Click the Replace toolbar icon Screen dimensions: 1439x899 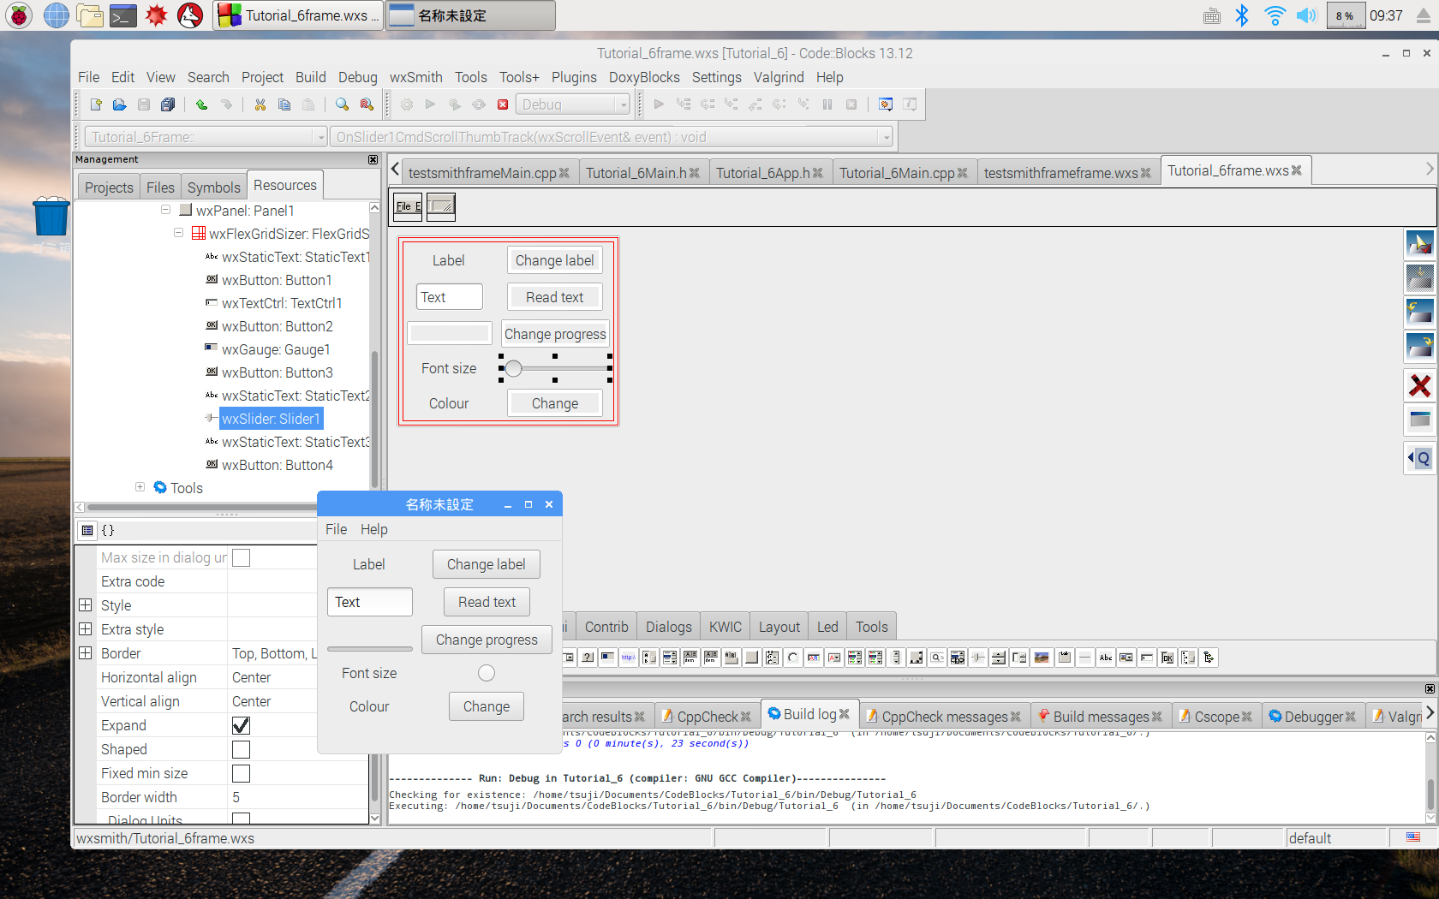coord(367,104)
